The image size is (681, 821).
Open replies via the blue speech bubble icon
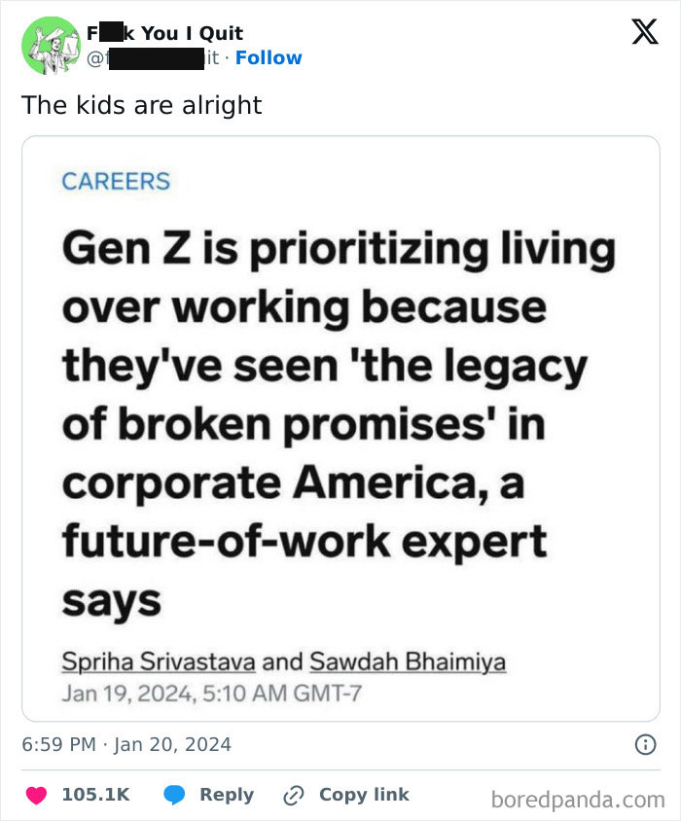pyautogui.click(x=176, y=794)
